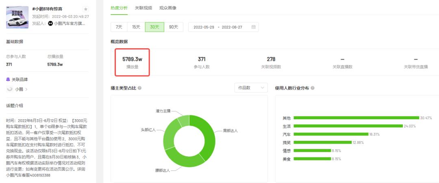The height and width of the screenshot is (183, 439).
Task: Click the start date 2022-05-29 field
Action: click(204, 27)
